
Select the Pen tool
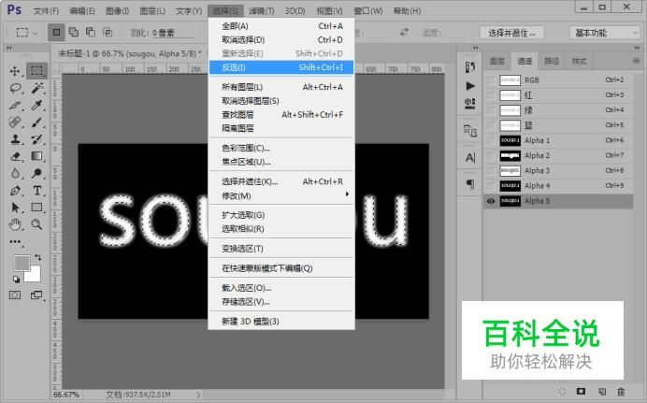15,191
